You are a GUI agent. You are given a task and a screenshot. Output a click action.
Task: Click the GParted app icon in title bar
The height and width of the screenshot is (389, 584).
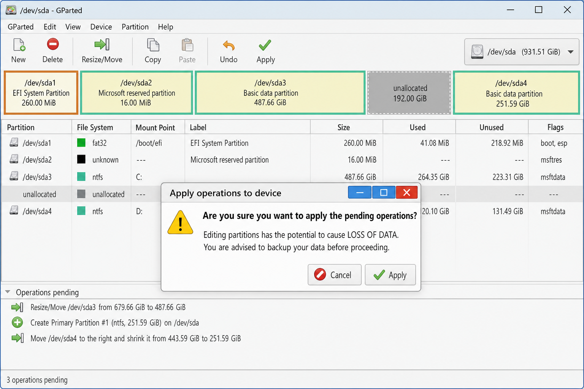pyautogui.click(x=11, y=10)
